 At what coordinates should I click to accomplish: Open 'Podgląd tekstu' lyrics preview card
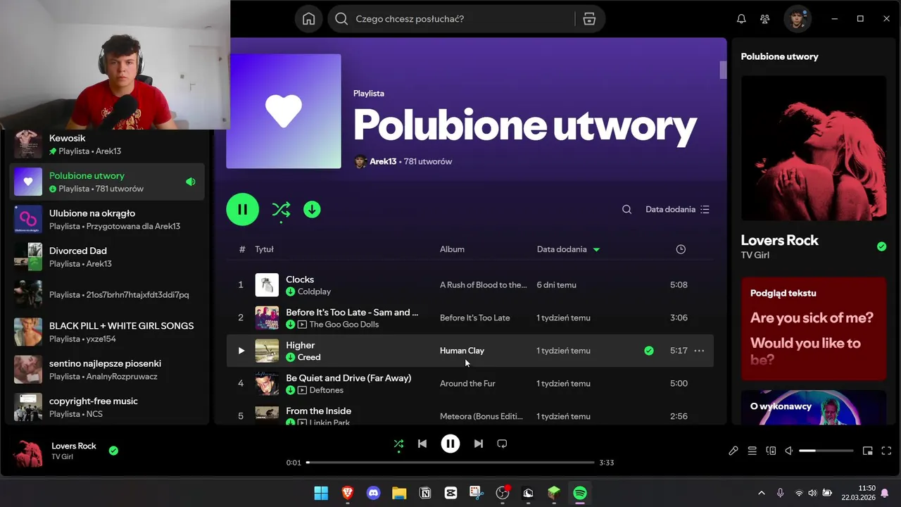click(x=814, y=329)
